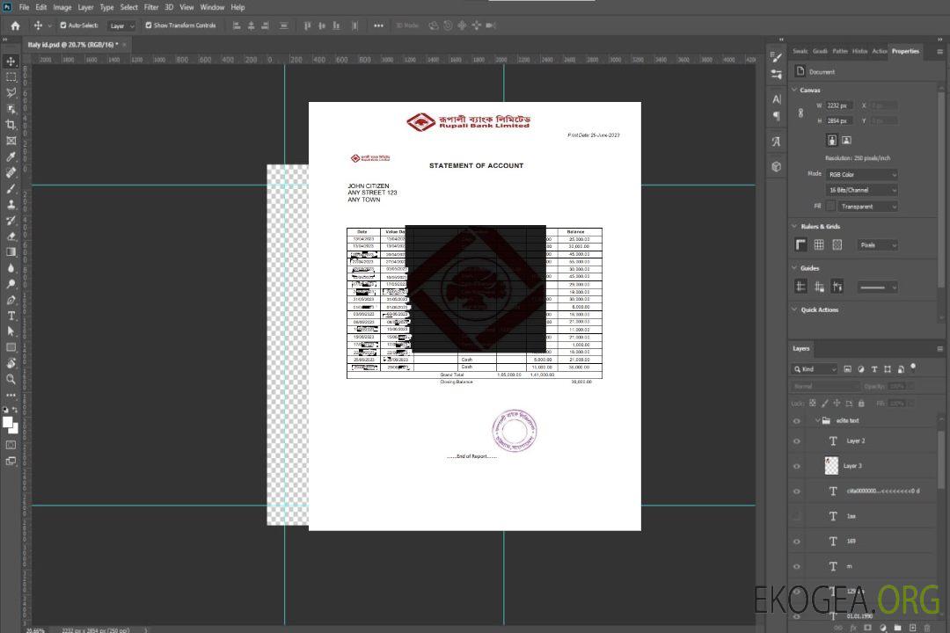
Task: Select the Move tool in the toolbar
Action: pos(11,62)
